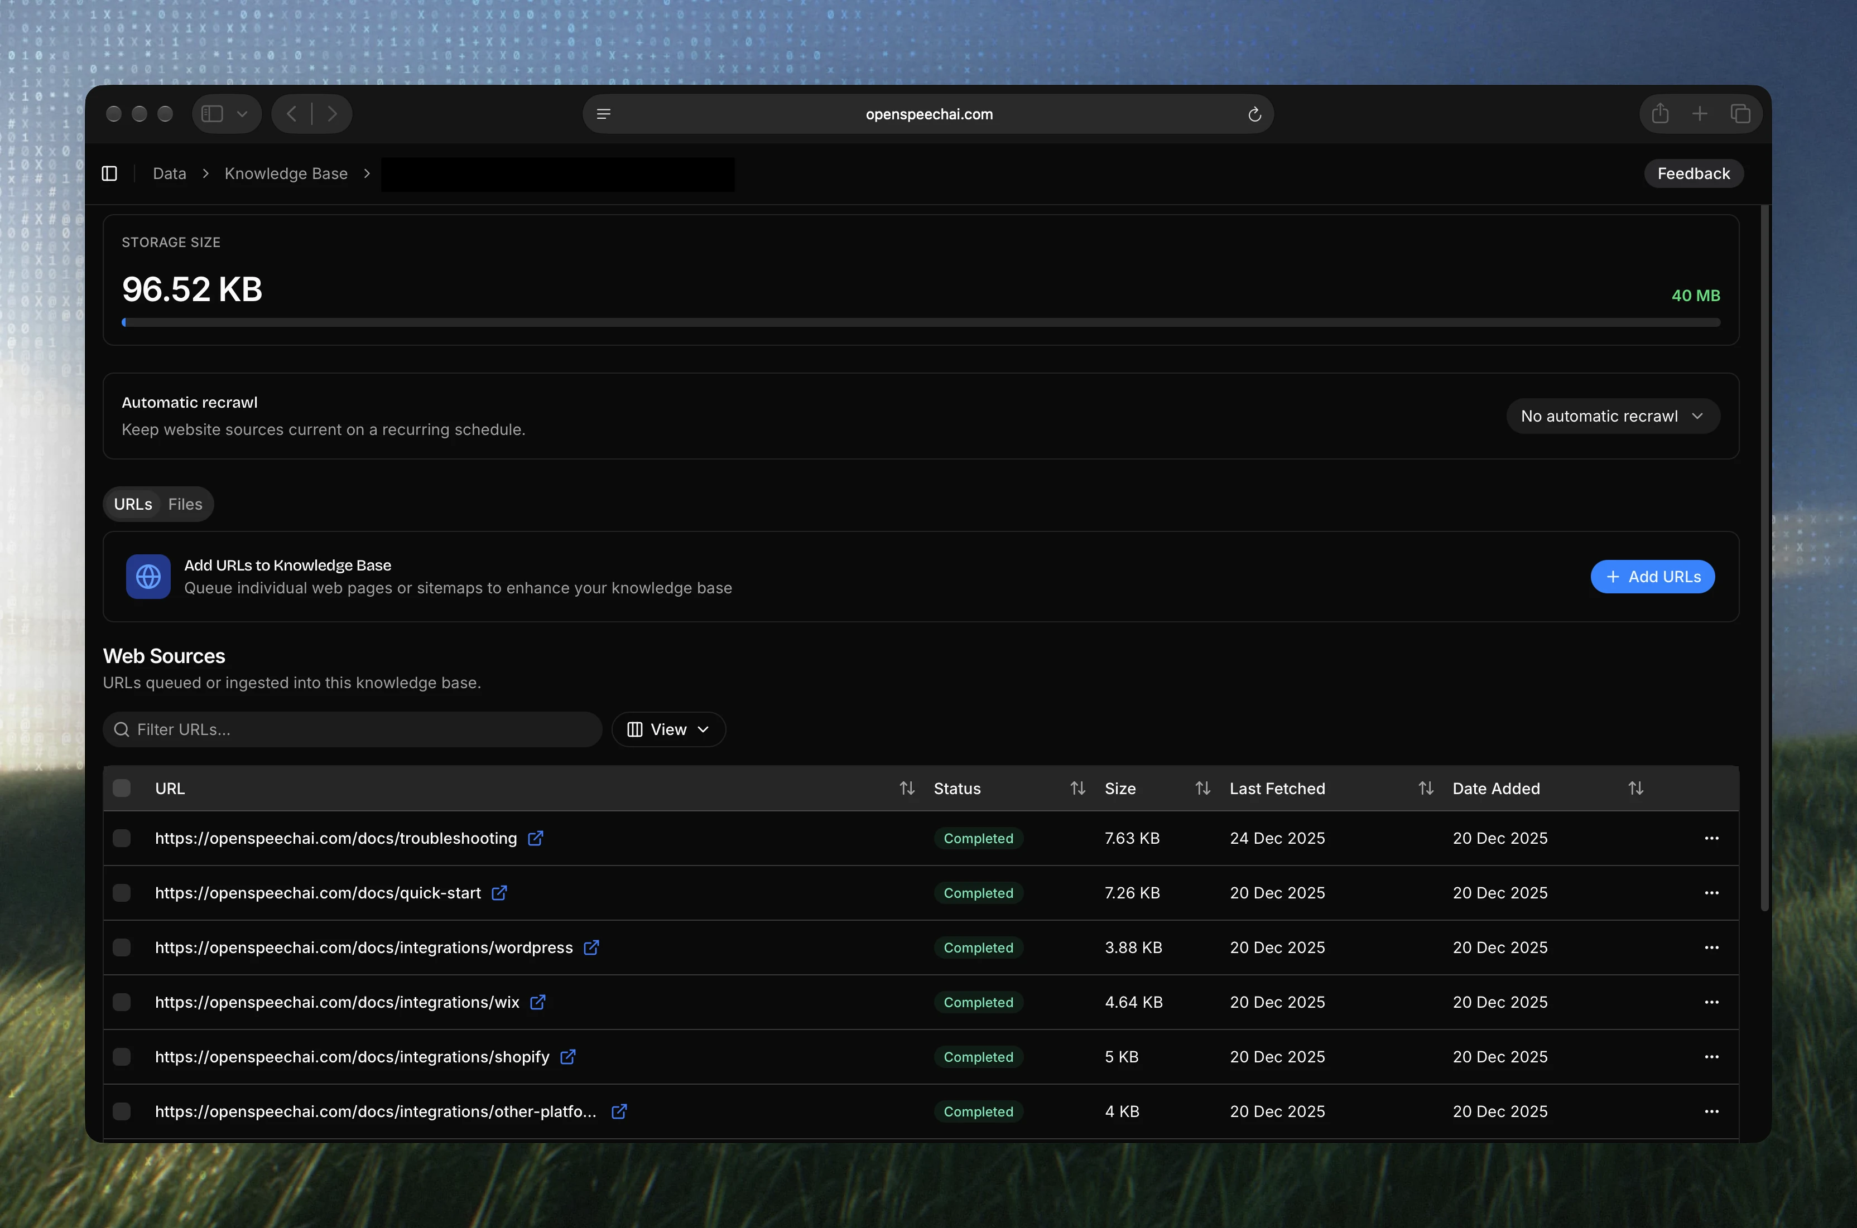Screen dimensions: 1857x1228
Task: Reload the openspeechai.com page
Action: [1254, 114]
